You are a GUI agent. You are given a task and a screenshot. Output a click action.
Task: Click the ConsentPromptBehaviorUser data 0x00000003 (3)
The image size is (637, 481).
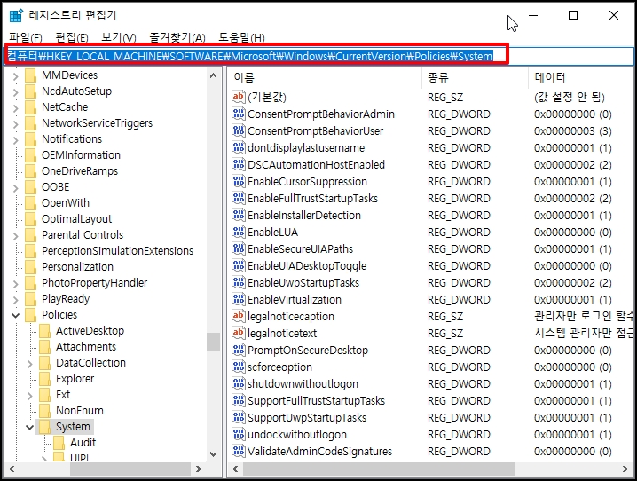point(573,130)
